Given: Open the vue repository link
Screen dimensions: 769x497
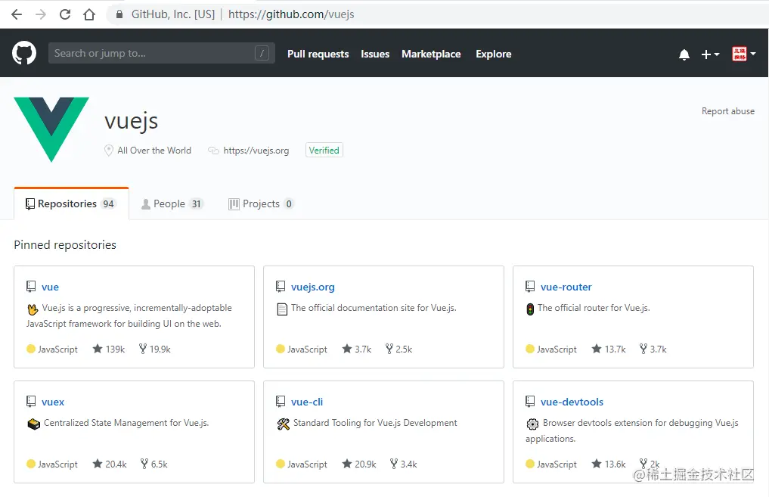Looking at the screenshot, I should click(50, 287).
